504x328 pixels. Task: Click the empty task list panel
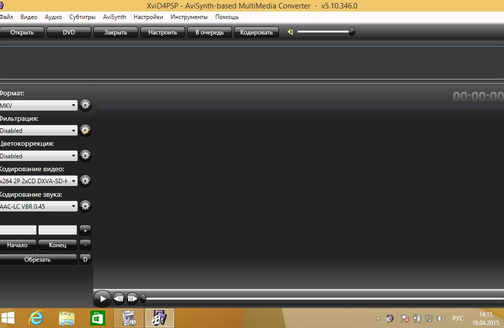pyautogui.click(x=252, y=62)
